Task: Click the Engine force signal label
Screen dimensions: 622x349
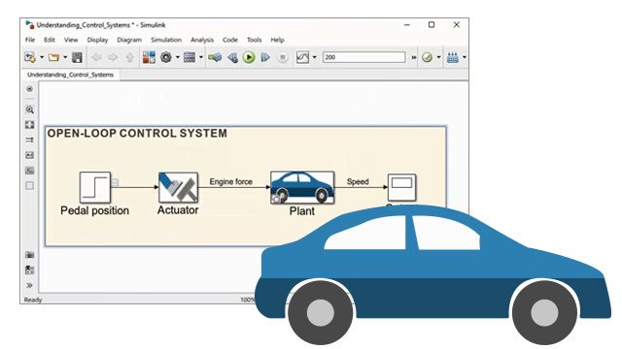Action: 231,181
